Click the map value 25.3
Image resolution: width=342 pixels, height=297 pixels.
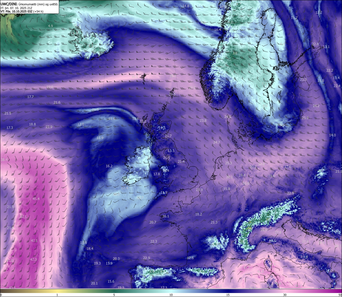228,163
